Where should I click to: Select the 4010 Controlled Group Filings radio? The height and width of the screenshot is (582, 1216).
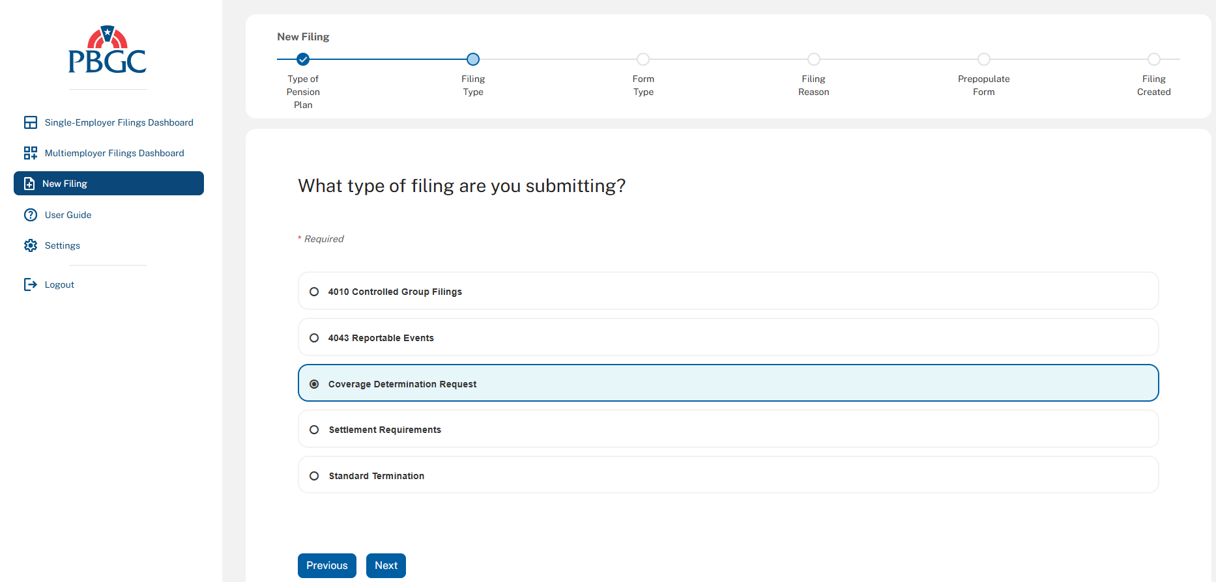(314, 292)
